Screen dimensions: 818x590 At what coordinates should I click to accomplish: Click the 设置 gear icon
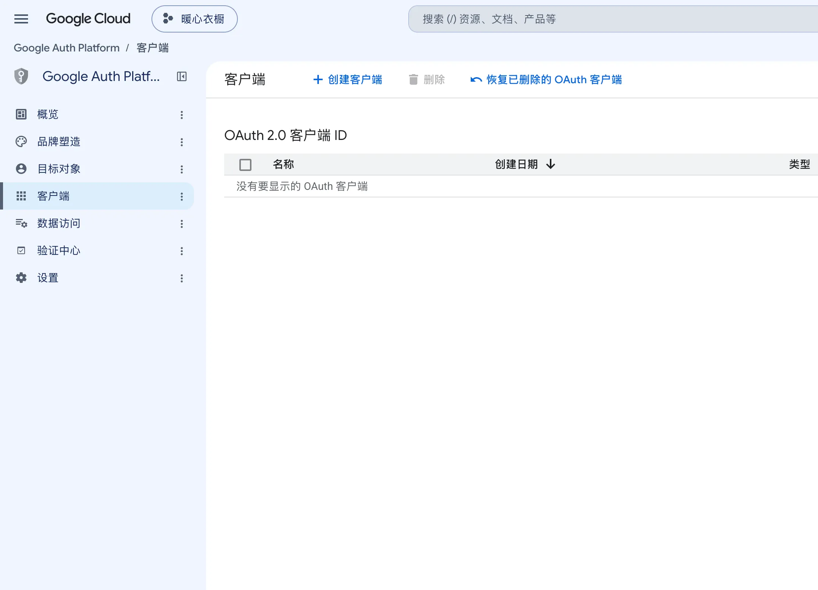pos(21,278)
